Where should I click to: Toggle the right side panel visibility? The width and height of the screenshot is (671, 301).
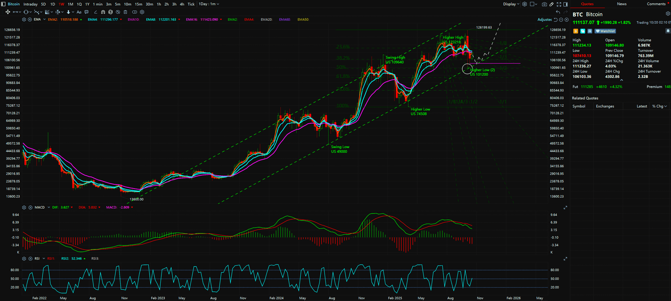click(565, 4)
